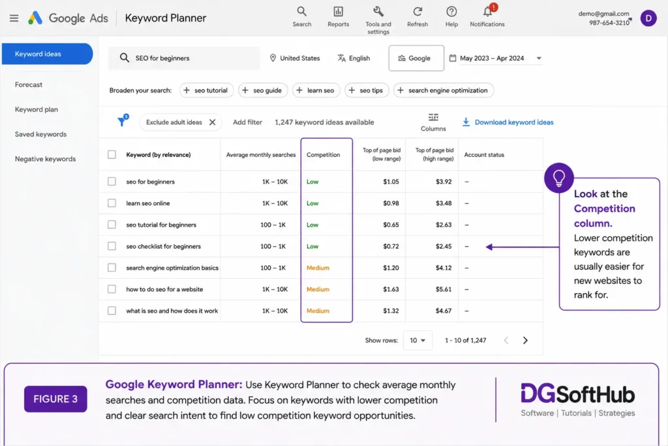The width and height of the screenshot is (668, 446).
Task: Check the seo for beginners row
Action: 112,182
